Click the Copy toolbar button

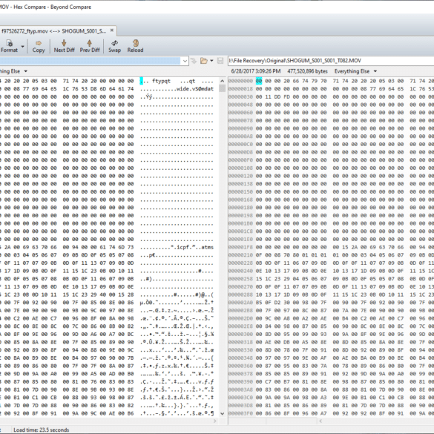(39, 46)
